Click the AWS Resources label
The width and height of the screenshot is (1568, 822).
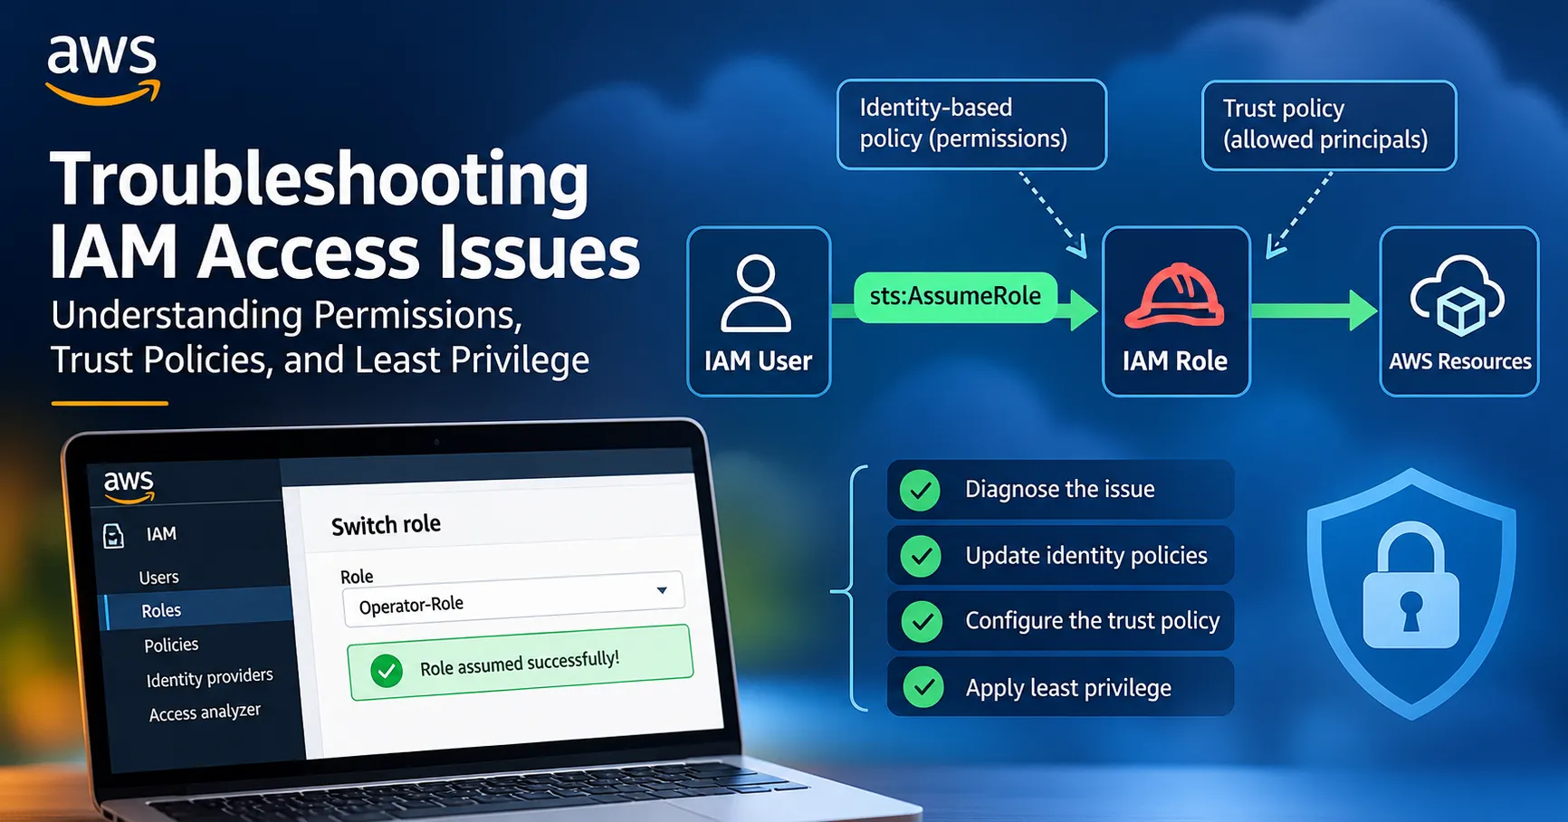coord(1460,361)
